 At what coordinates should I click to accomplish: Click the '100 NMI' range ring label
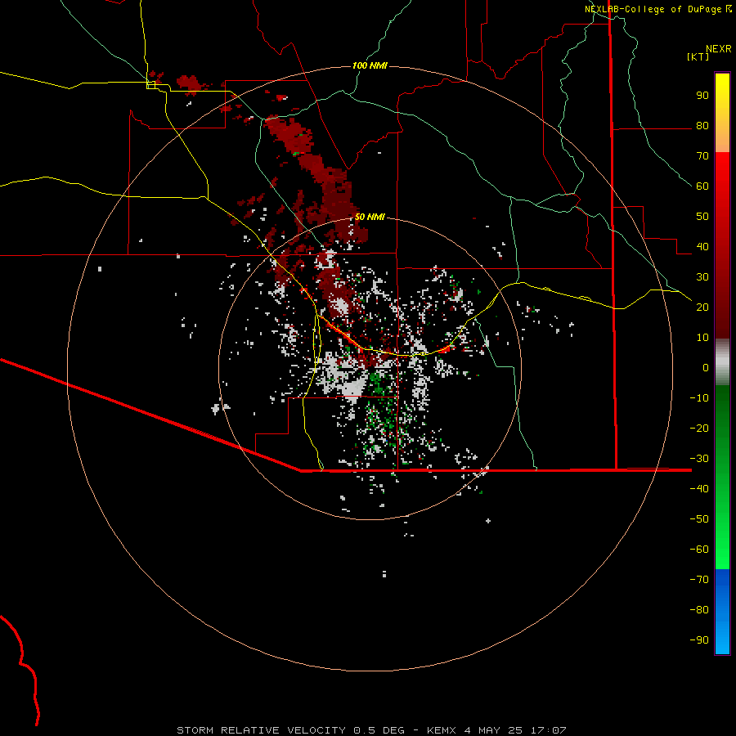(370, 65)
